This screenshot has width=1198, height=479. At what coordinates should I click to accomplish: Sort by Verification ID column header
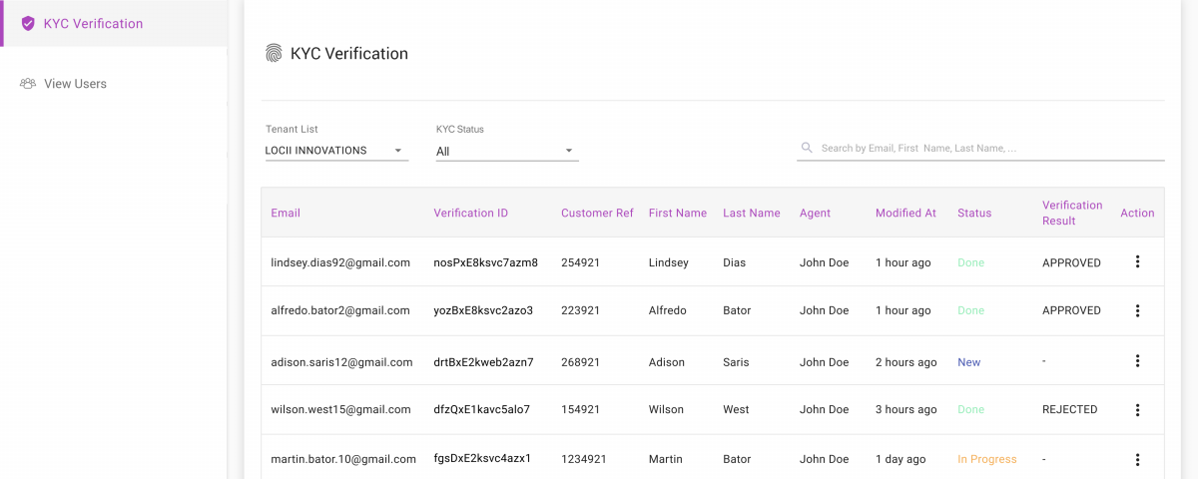pos(470,213)
